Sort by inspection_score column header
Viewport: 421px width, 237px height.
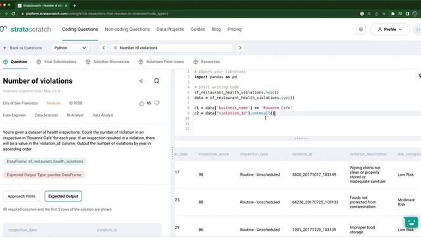click(214, 154)
